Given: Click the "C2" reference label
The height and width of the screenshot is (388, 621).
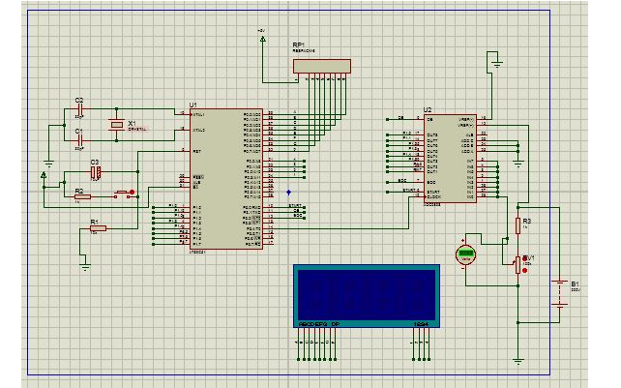Looking at the screenshot, I should click(x=79, y=101).
